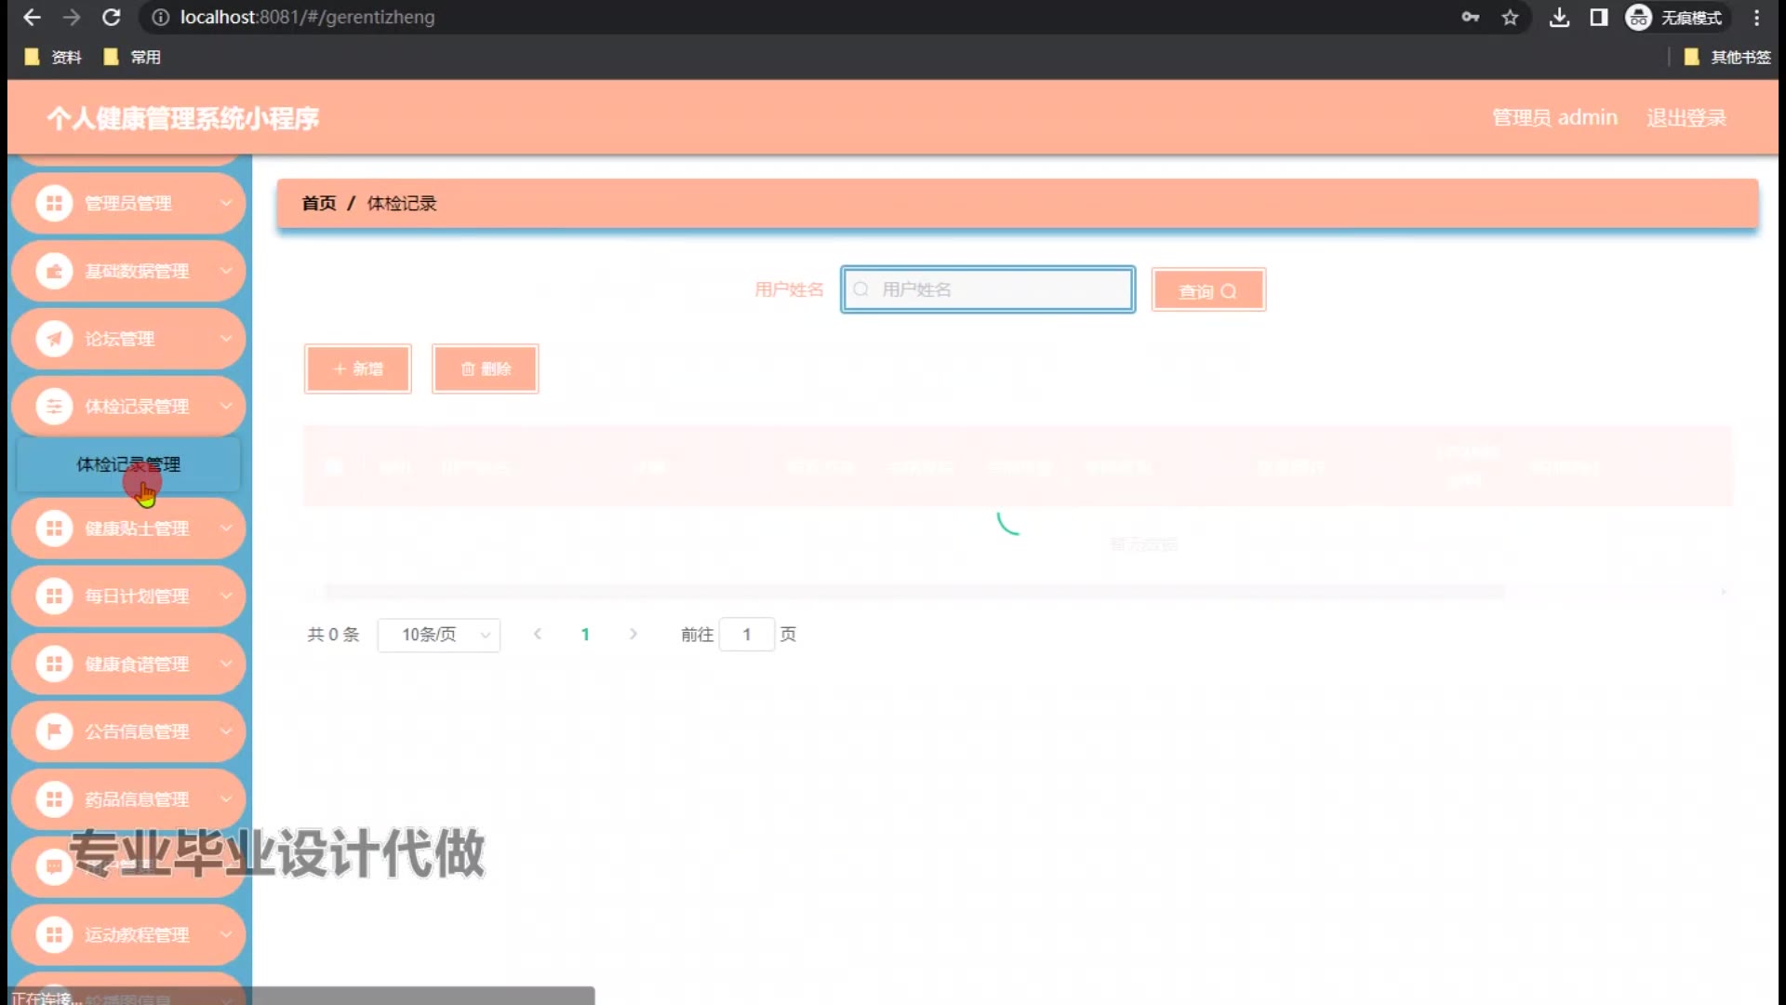
Task: Expand the 健康贴士管理 menu chevron
Action: click(226, 529)
